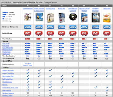Click Computerized Guitar Tuner feature link
The width and height of the screenshot is (113, 97).
[10, 88]
